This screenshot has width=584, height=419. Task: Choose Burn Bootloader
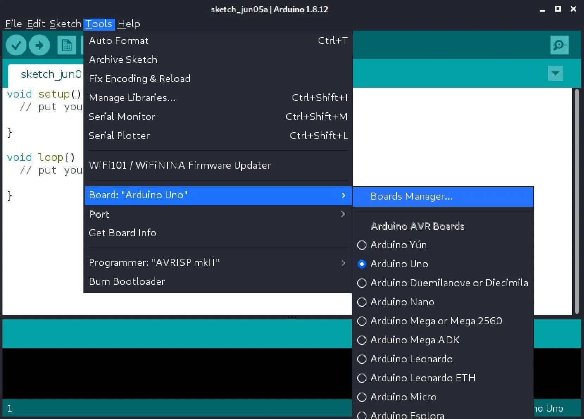click(x=218, y=282)
